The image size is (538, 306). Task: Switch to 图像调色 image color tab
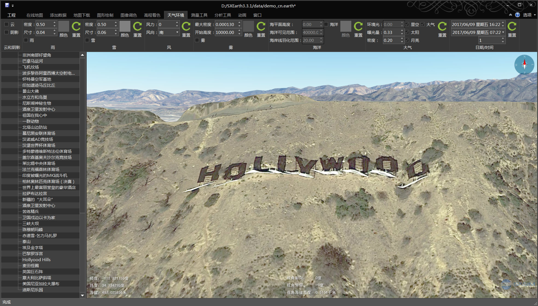click(x=129, y=15)
